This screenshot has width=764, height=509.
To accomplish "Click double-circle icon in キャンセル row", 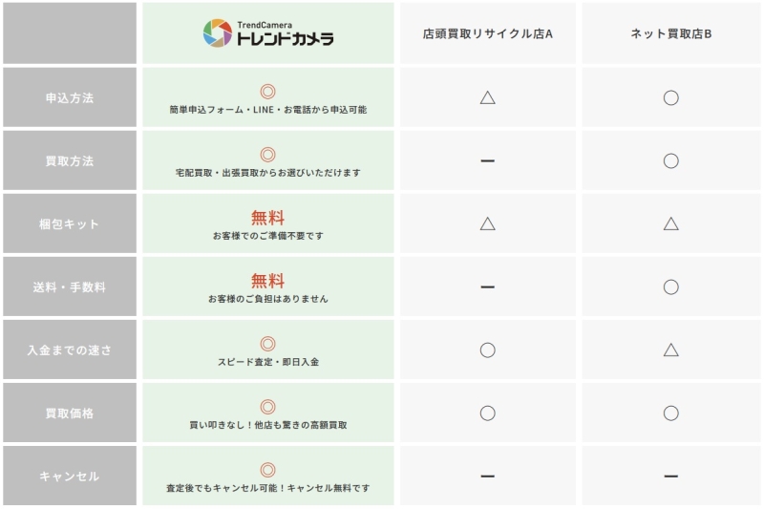I will pos(268,470).
